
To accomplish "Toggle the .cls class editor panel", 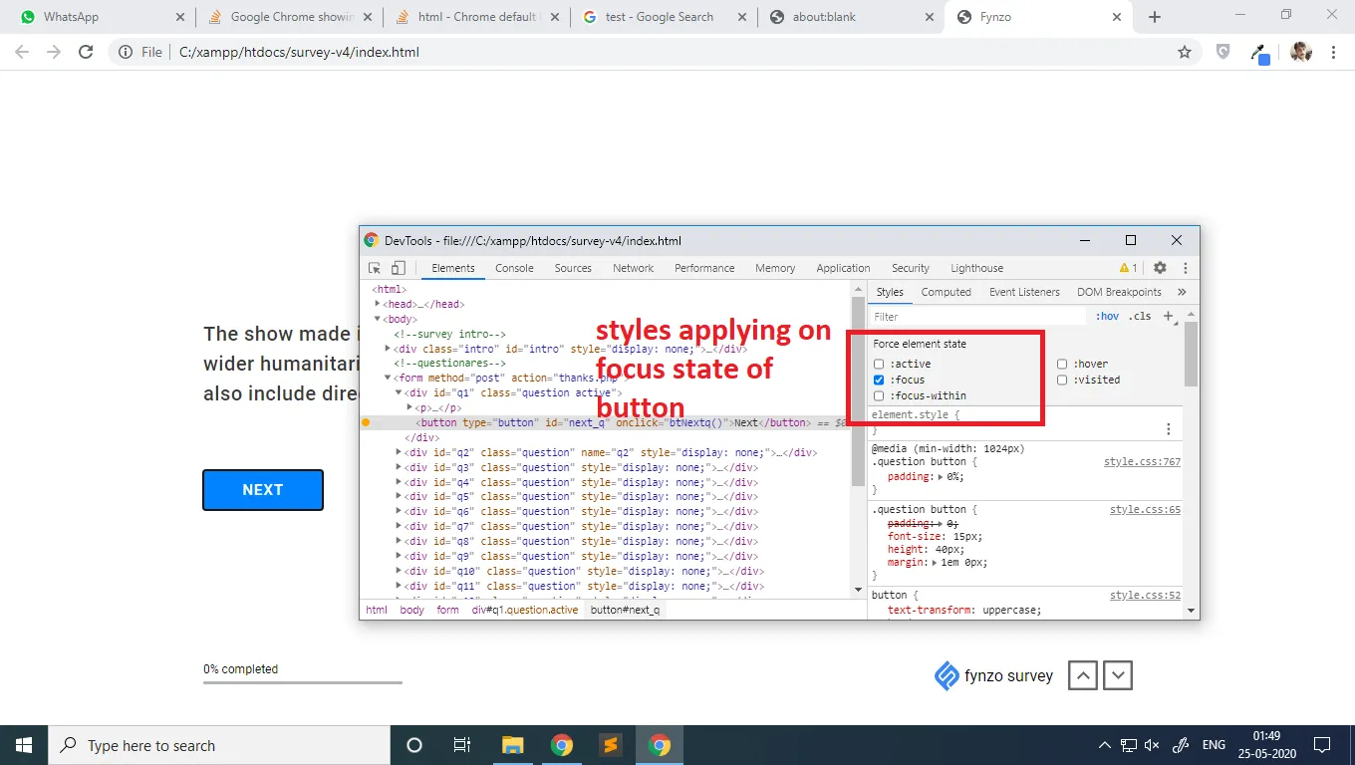I will (x=1140, y=317).
